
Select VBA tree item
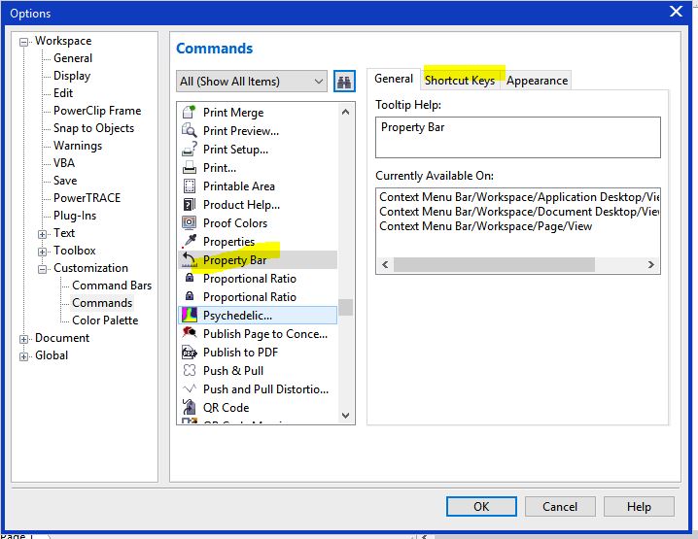click(64, 163)
